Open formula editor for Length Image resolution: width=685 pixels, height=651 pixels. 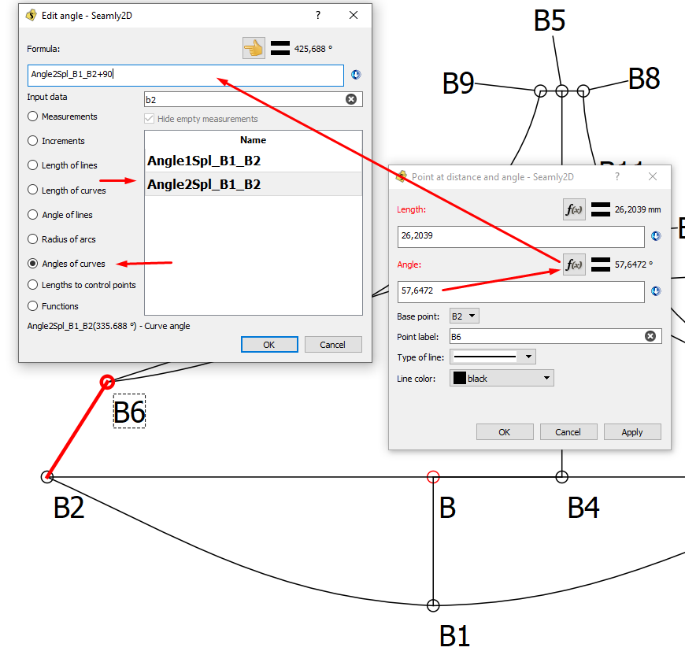click(574, 209)
